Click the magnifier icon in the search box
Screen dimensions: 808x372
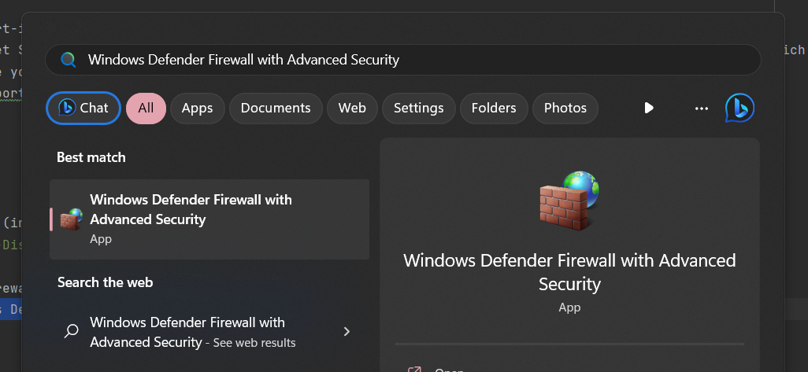pyautogui.click(x=69, y=60)
